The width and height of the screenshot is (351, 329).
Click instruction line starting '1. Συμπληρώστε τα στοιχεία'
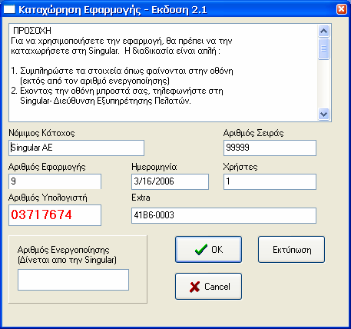click(x=122, y=71)
